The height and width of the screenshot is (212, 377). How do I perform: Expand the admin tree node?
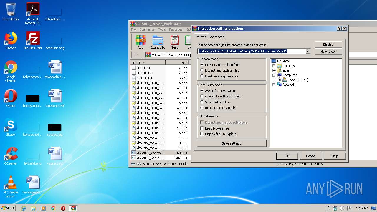pyautogui.click(x=274, y=70)
